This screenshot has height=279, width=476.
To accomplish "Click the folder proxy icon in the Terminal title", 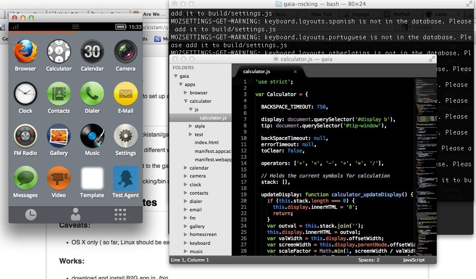I will coord(278,4).
